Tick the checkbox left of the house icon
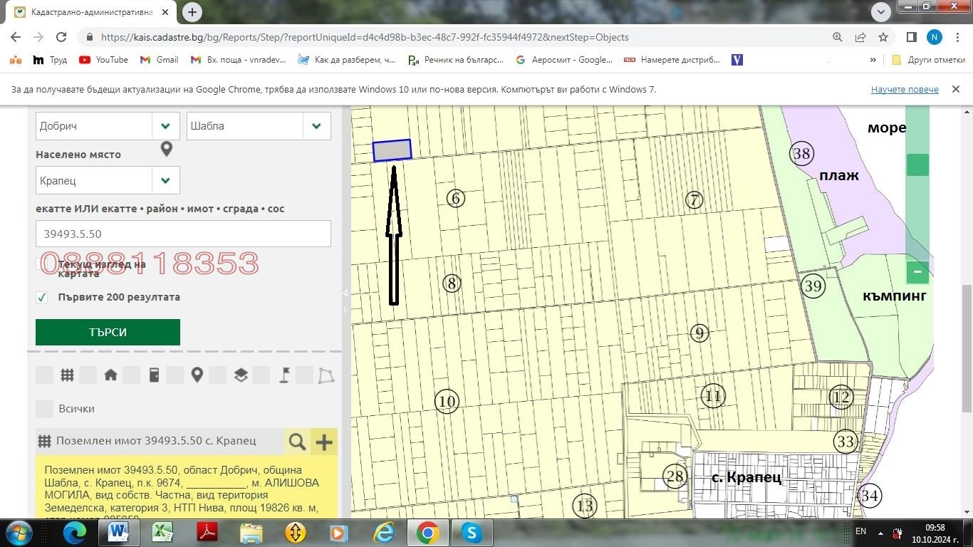The height and width of the screenshot is (547, 973). coord(88,375)
